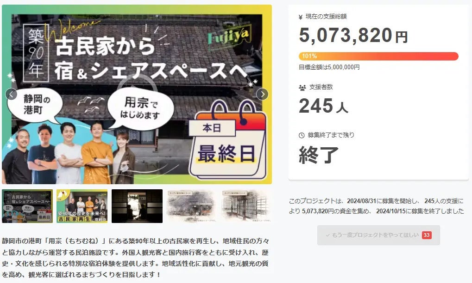
Task: Click the red 33 count badge
Action: tap(427, 235)
